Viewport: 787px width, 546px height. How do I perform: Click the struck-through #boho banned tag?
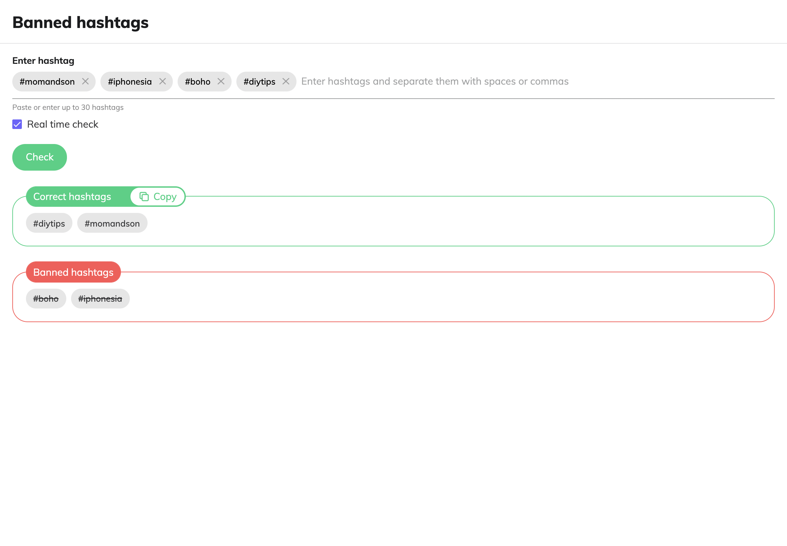click(46, 299)
